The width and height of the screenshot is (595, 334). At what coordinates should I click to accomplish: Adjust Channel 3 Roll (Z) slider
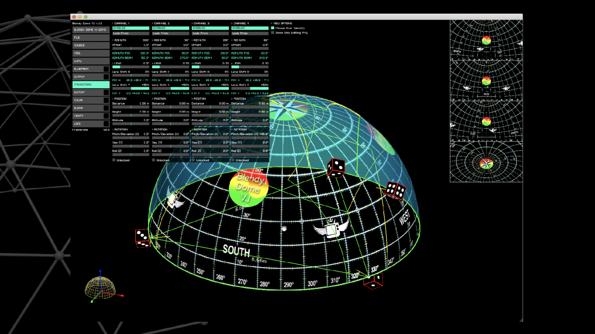click(210, 155)
